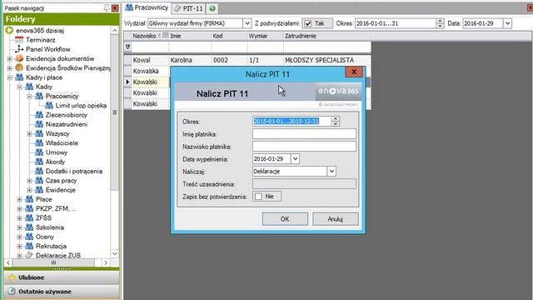Screen dimensions: 533x300
Task: Expand the Czas pracy tree node
Action: coord(30,181)
